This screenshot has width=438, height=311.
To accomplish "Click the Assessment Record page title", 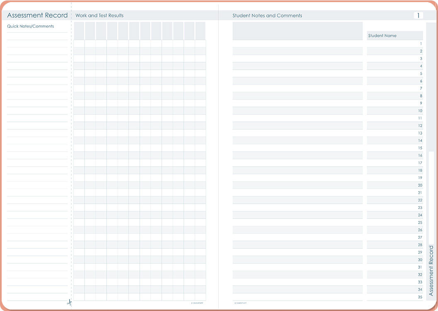I will click(x=37, y=15).
